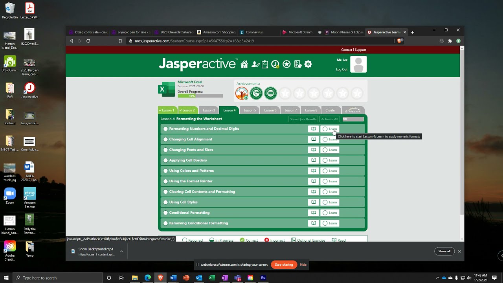Expand the Snow Background.mp4 download options

(121, 251)
